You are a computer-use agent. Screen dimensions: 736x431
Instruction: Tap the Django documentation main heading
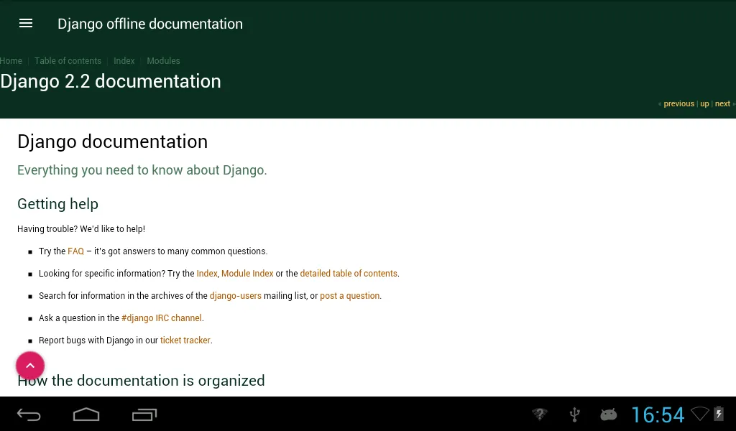click(x=113, y=142)
